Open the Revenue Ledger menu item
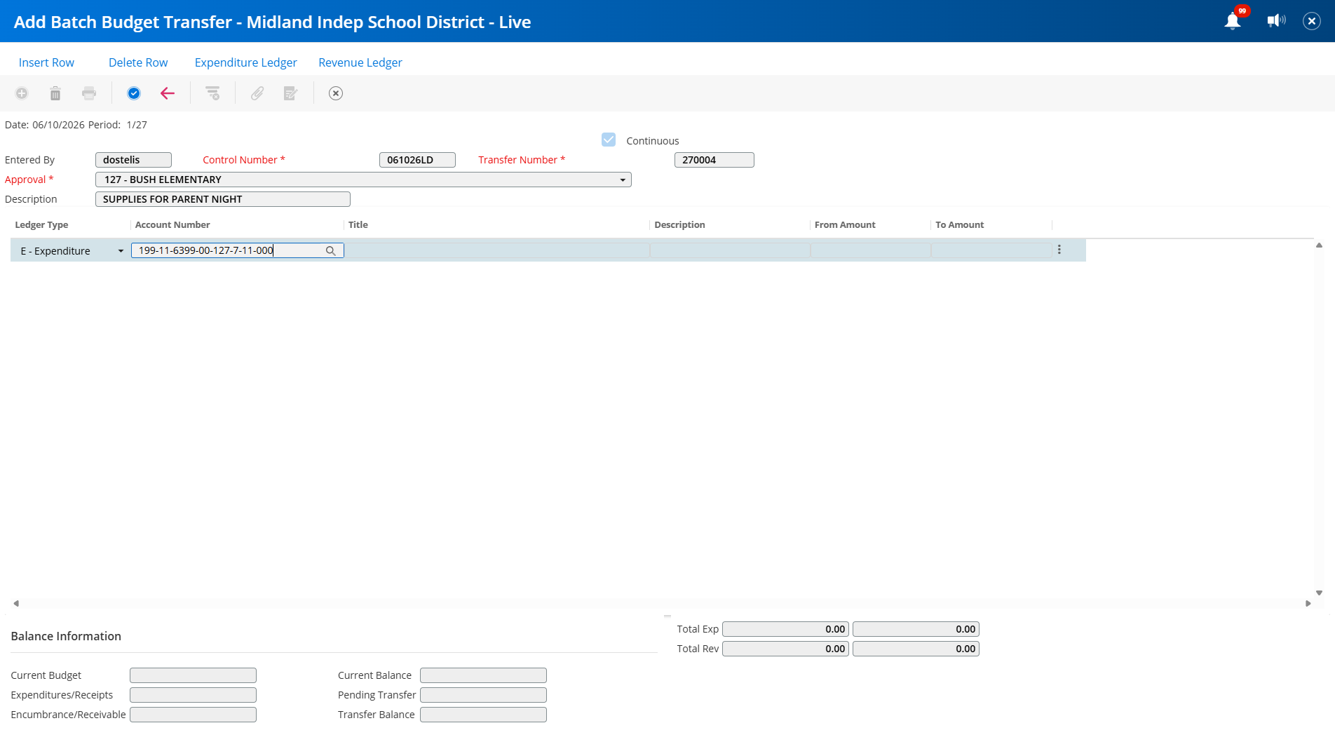 coord(360,62)
